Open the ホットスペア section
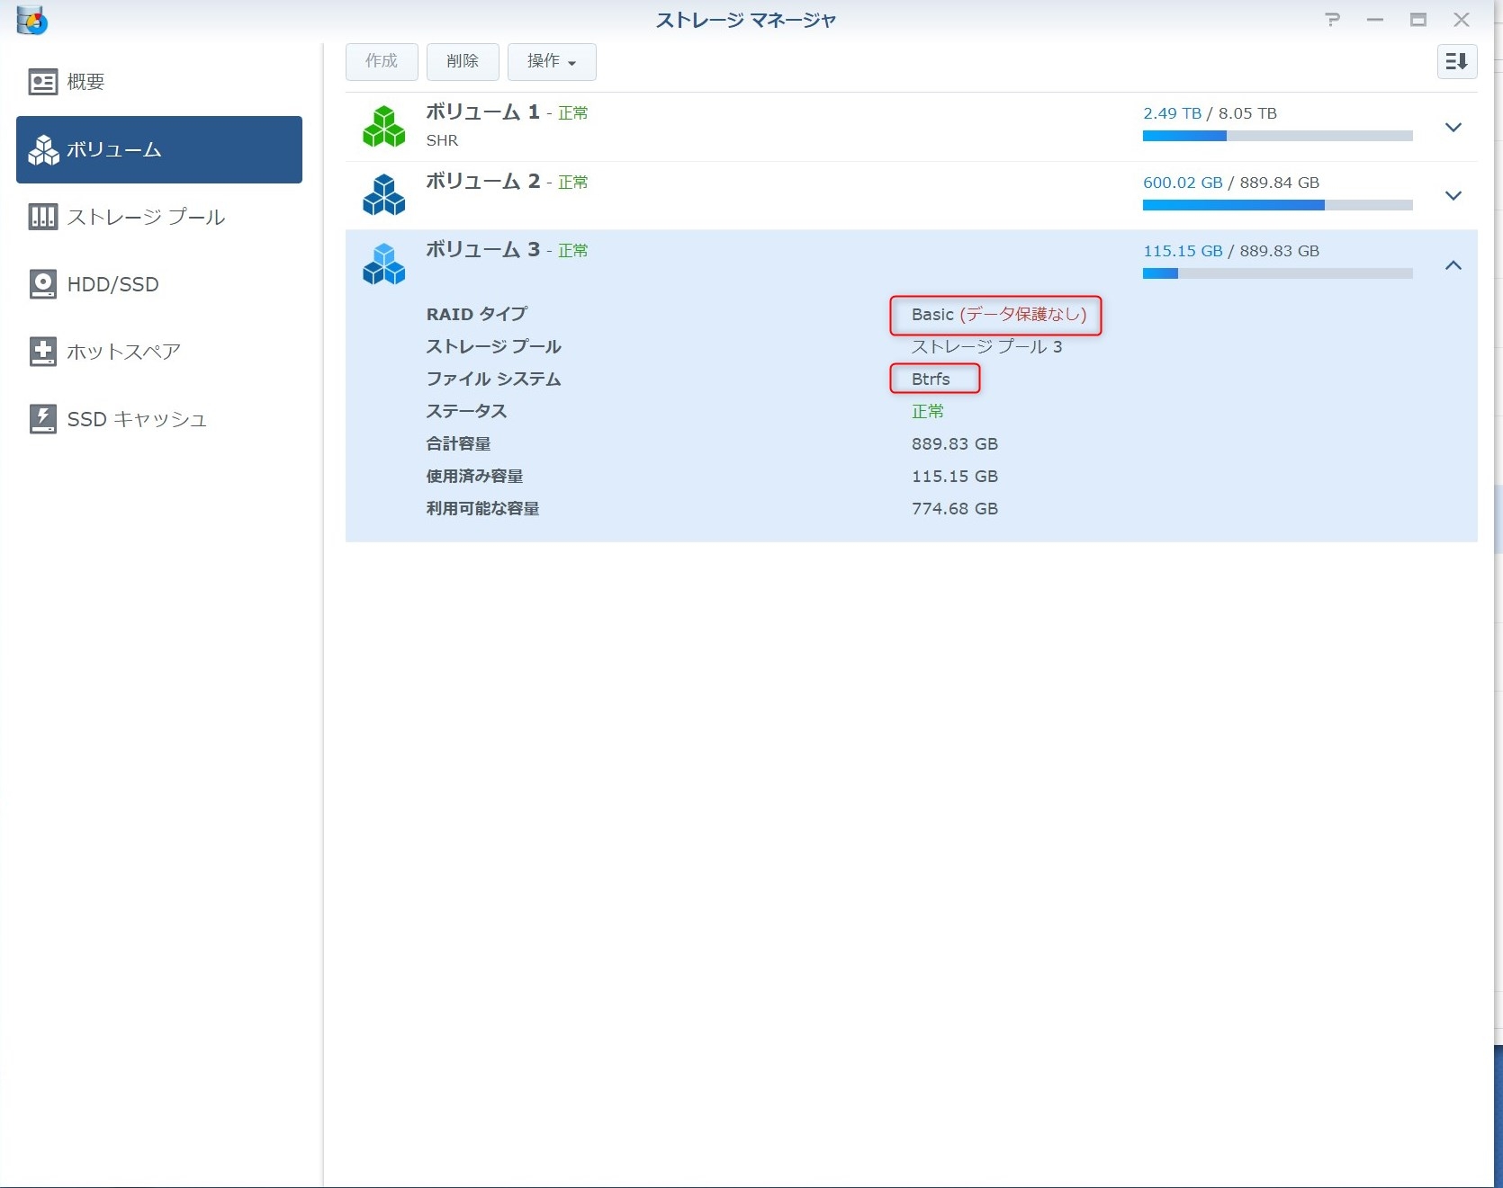Screen dimensions: 1503x1188 click(x=123, y=352)
